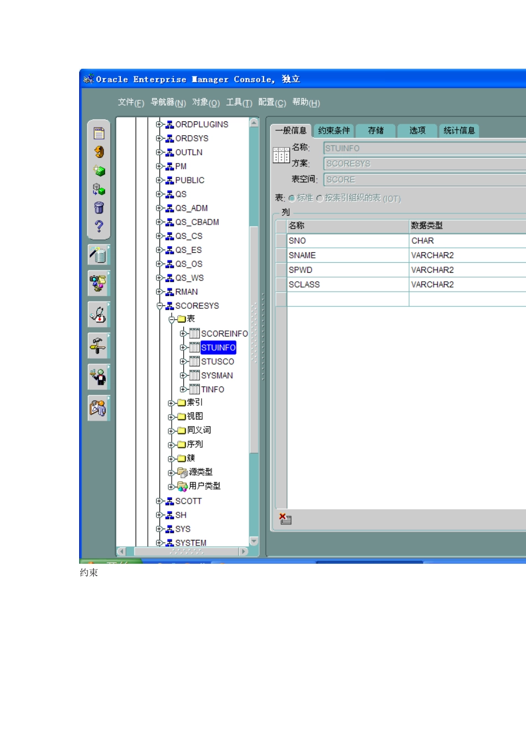Viewport: 526px width, 745px height.
Task: Open the 配置(C) menu
Action: tap(272, 103)
